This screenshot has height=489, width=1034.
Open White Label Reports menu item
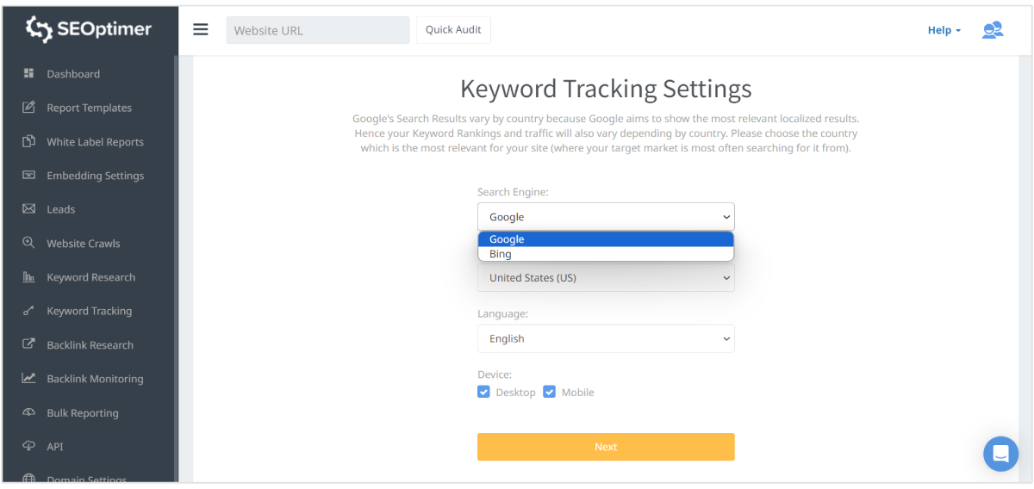coord(95,142)
